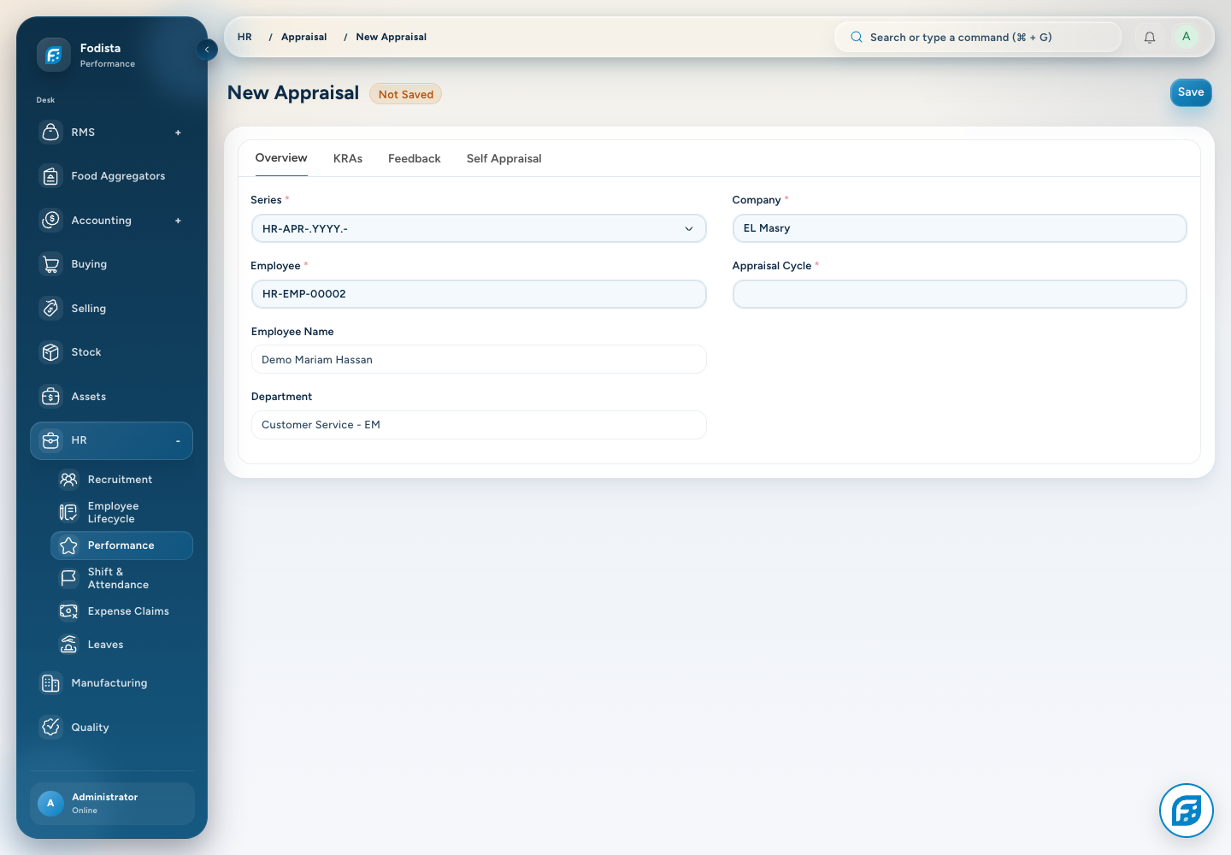Click the Quality checkmark icon
Image resolution: width=1231 pixels, height=855 pixels.
coord(51,728)
